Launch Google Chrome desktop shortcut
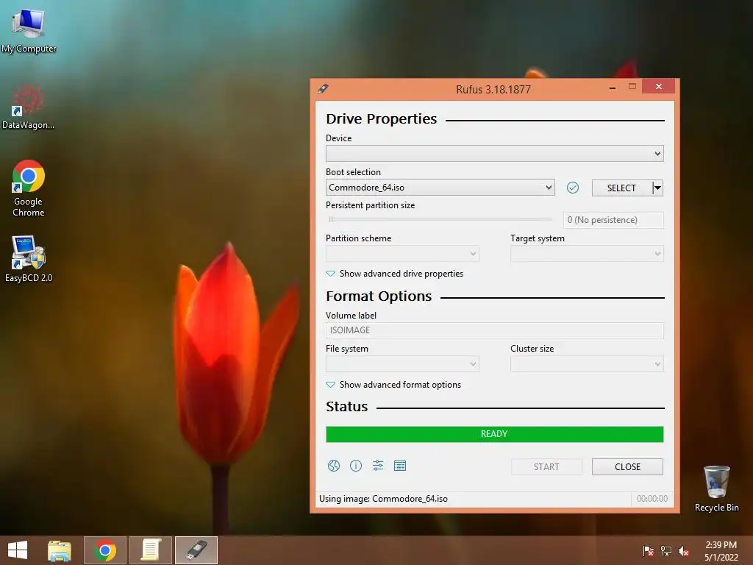Image resolution: width=753 pixels, height=565 pixels. (x=29, y=188)
